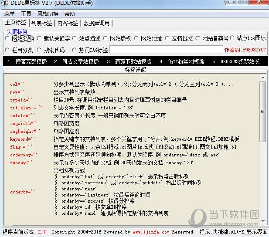Select the 网站地址 radio button
This screenshot has width=269, height=237.
point(148,38)
